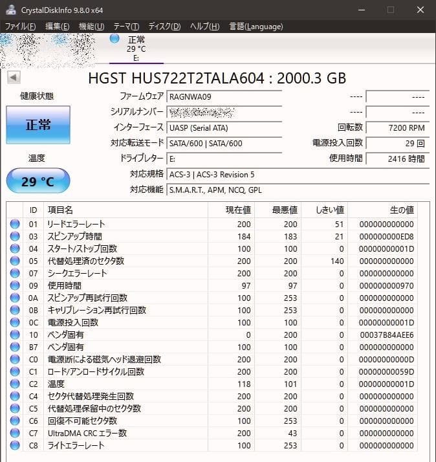This screenshot has height=462, width=436.
Task: Click status orb for 07 シークエラーレート row
Action: tap(15, 273)
